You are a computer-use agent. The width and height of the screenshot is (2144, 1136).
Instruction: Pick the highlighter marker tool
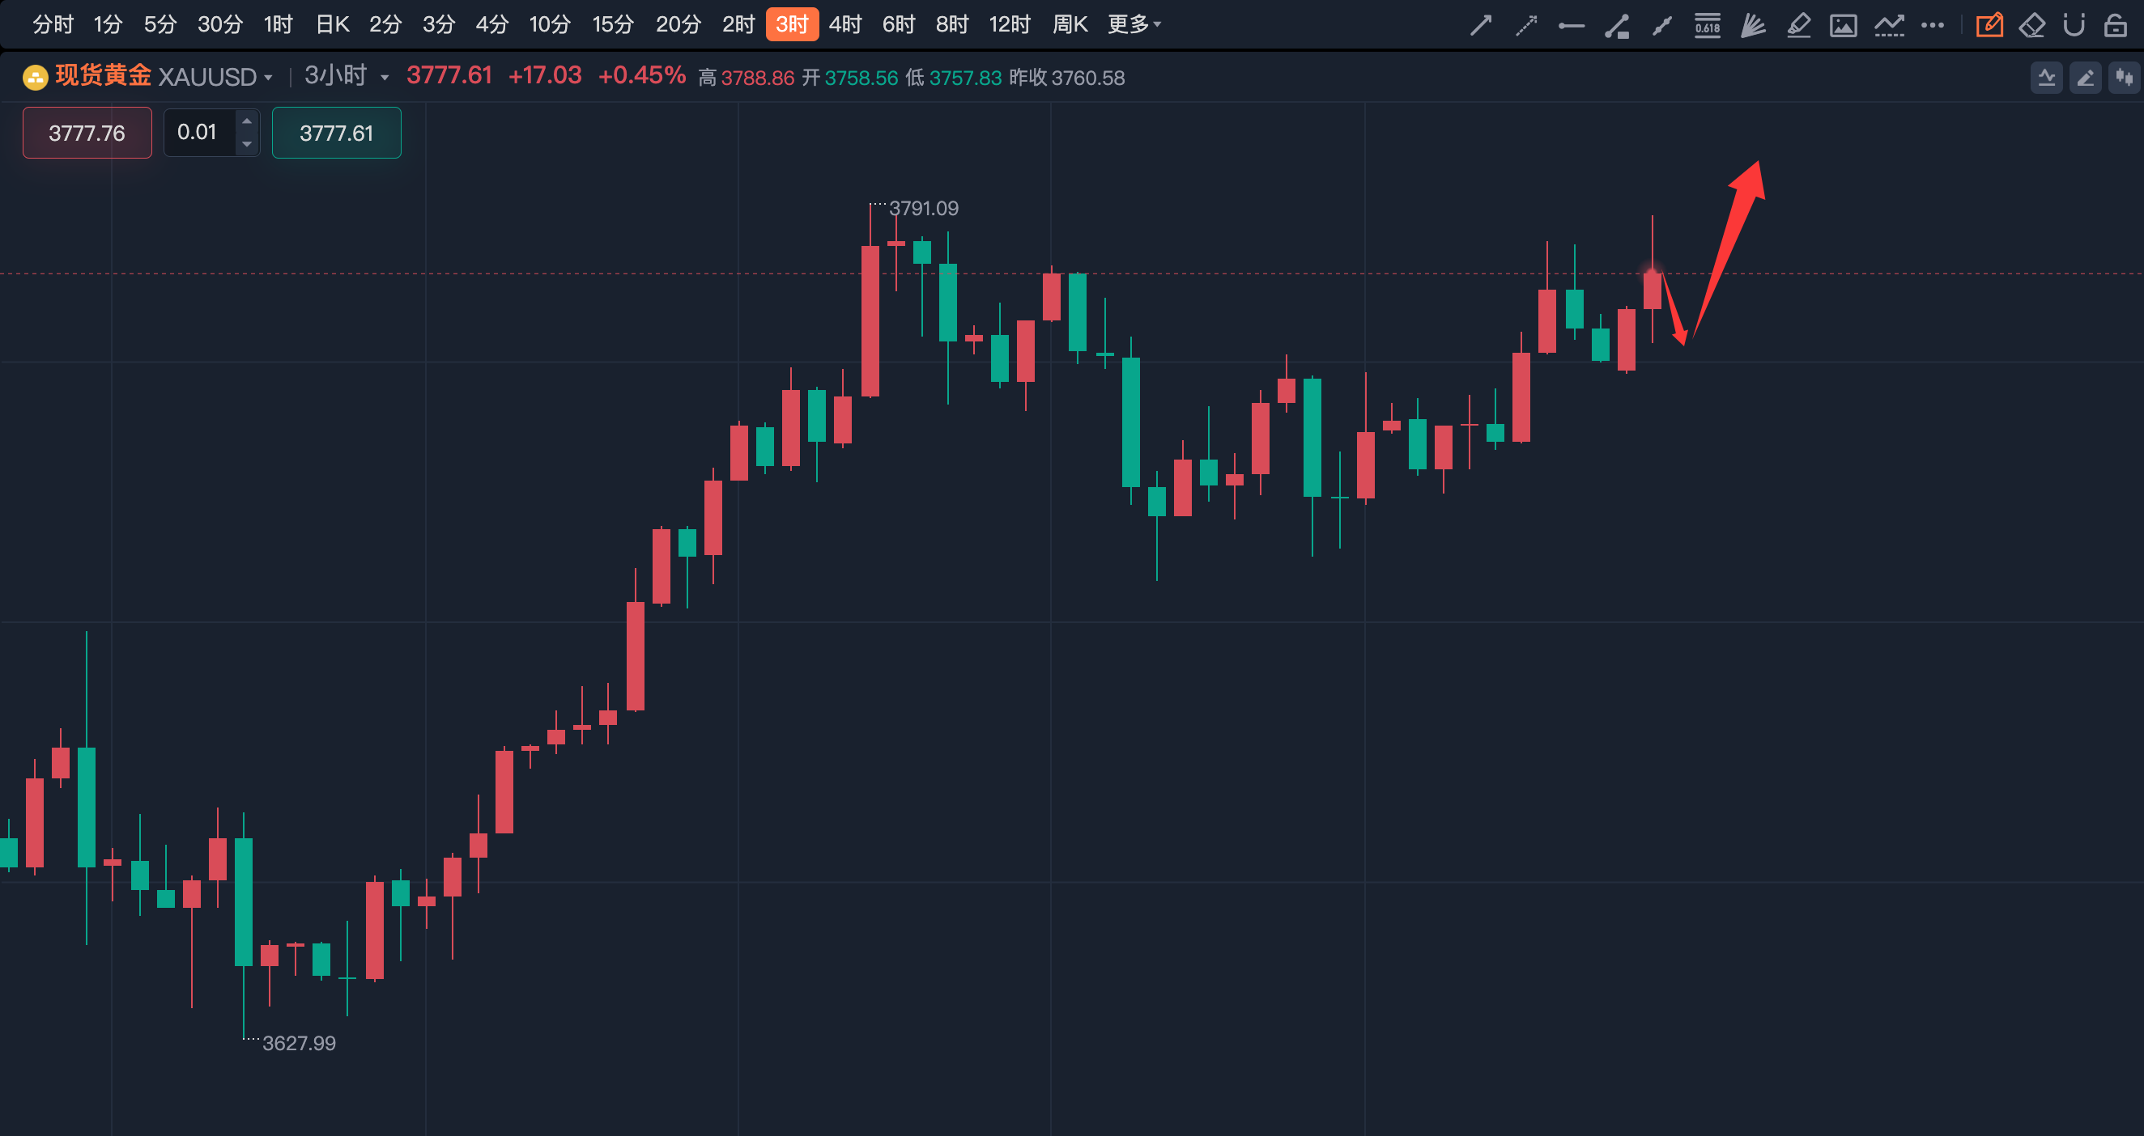(1797, 25)
